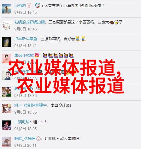The image size is (141, 149).
Task: Click the Cinnamoroll avatar of 粘锅的龙虾锅边糊
Action: (x=7, y=25)
